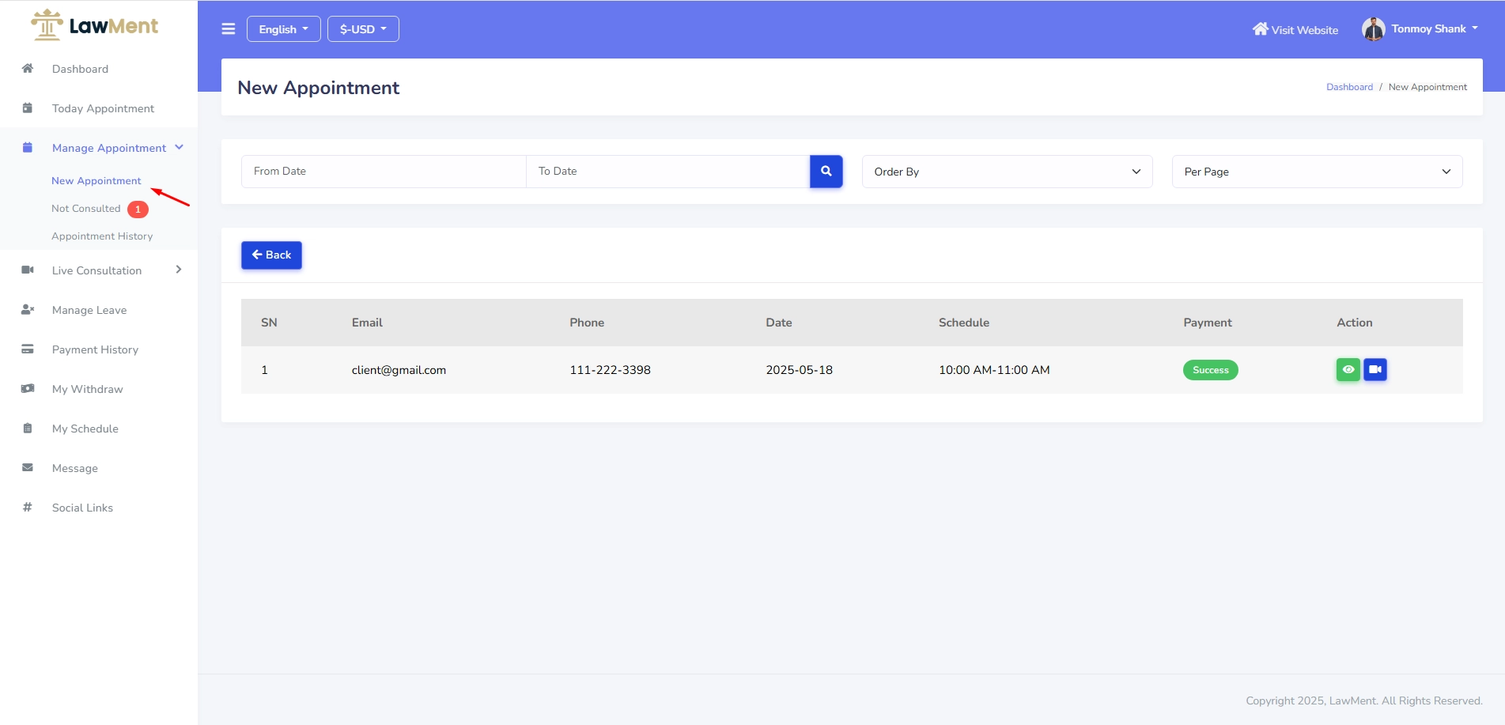Image resolution: width=1505 pixels, height=725 pixels.
Task: Click the Manage Leave user icon
Action: click(28, 309)
